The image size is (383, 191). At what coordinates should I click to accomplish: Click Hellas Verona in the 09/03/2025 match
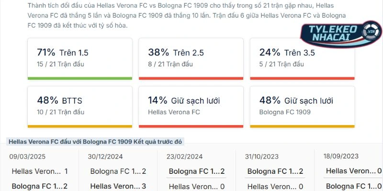coord(36,171)
